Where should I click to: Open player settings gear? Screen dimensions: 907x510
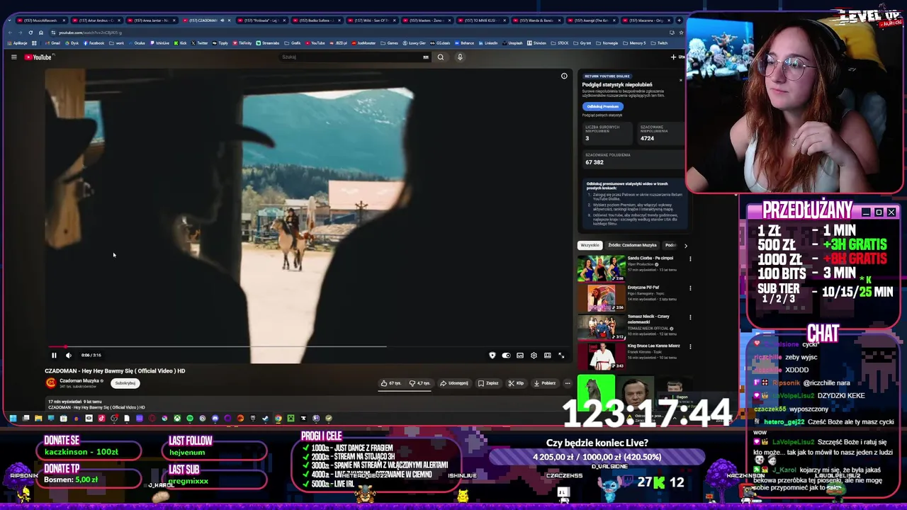pos(534,355)
